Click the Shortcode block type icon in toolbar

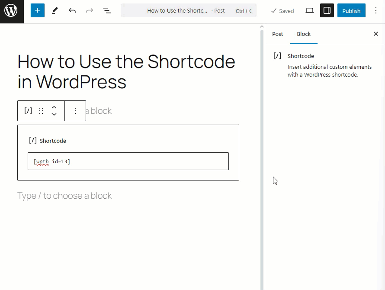point(28,111)
